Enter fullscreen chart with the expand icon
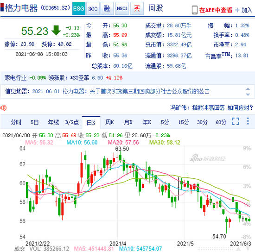The height and width of the screenshot is (252, 255). click(236, 121)
